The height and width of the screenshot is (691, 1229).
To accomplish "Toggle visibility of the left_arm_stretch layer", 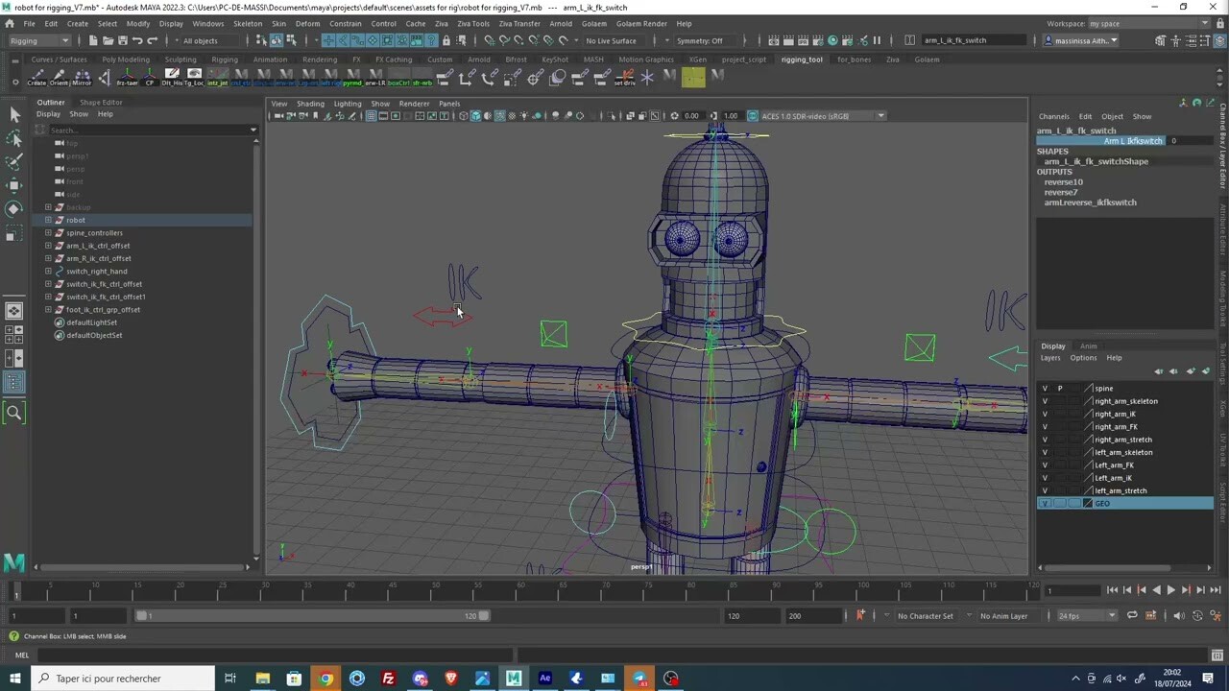I will (1045, 490).
